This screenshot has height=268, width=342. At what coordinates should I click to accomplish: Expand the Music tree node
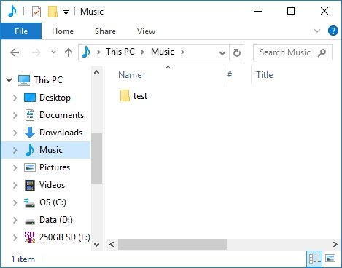(x=15, y=150)
